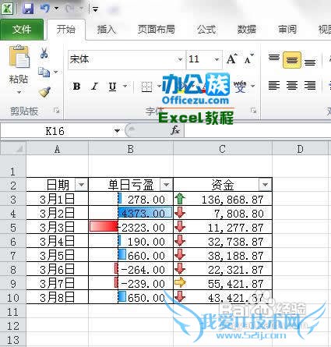Undo the last action

(x=45, y=9)
